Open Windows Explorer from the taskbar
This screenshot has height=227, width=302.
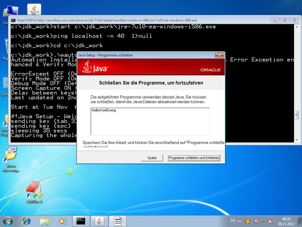coord(45,221)
